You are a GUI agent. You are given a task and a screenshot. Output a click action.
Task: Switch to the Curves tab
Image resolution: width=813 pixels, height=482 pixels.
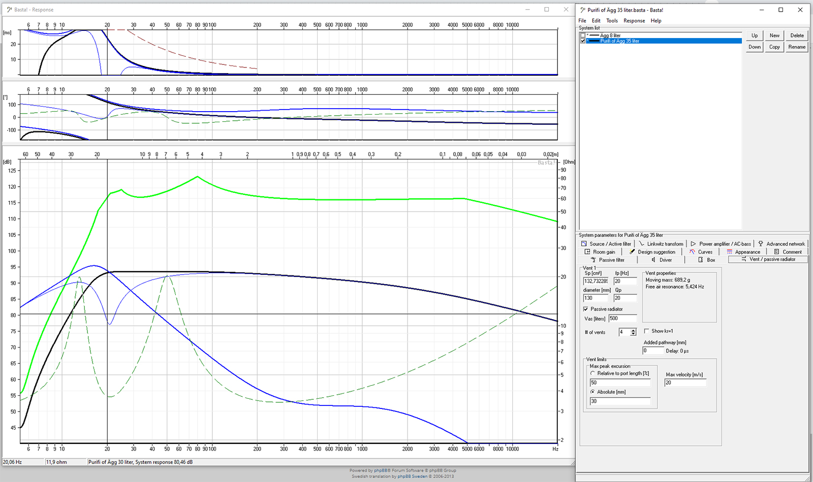click(701, 252)
